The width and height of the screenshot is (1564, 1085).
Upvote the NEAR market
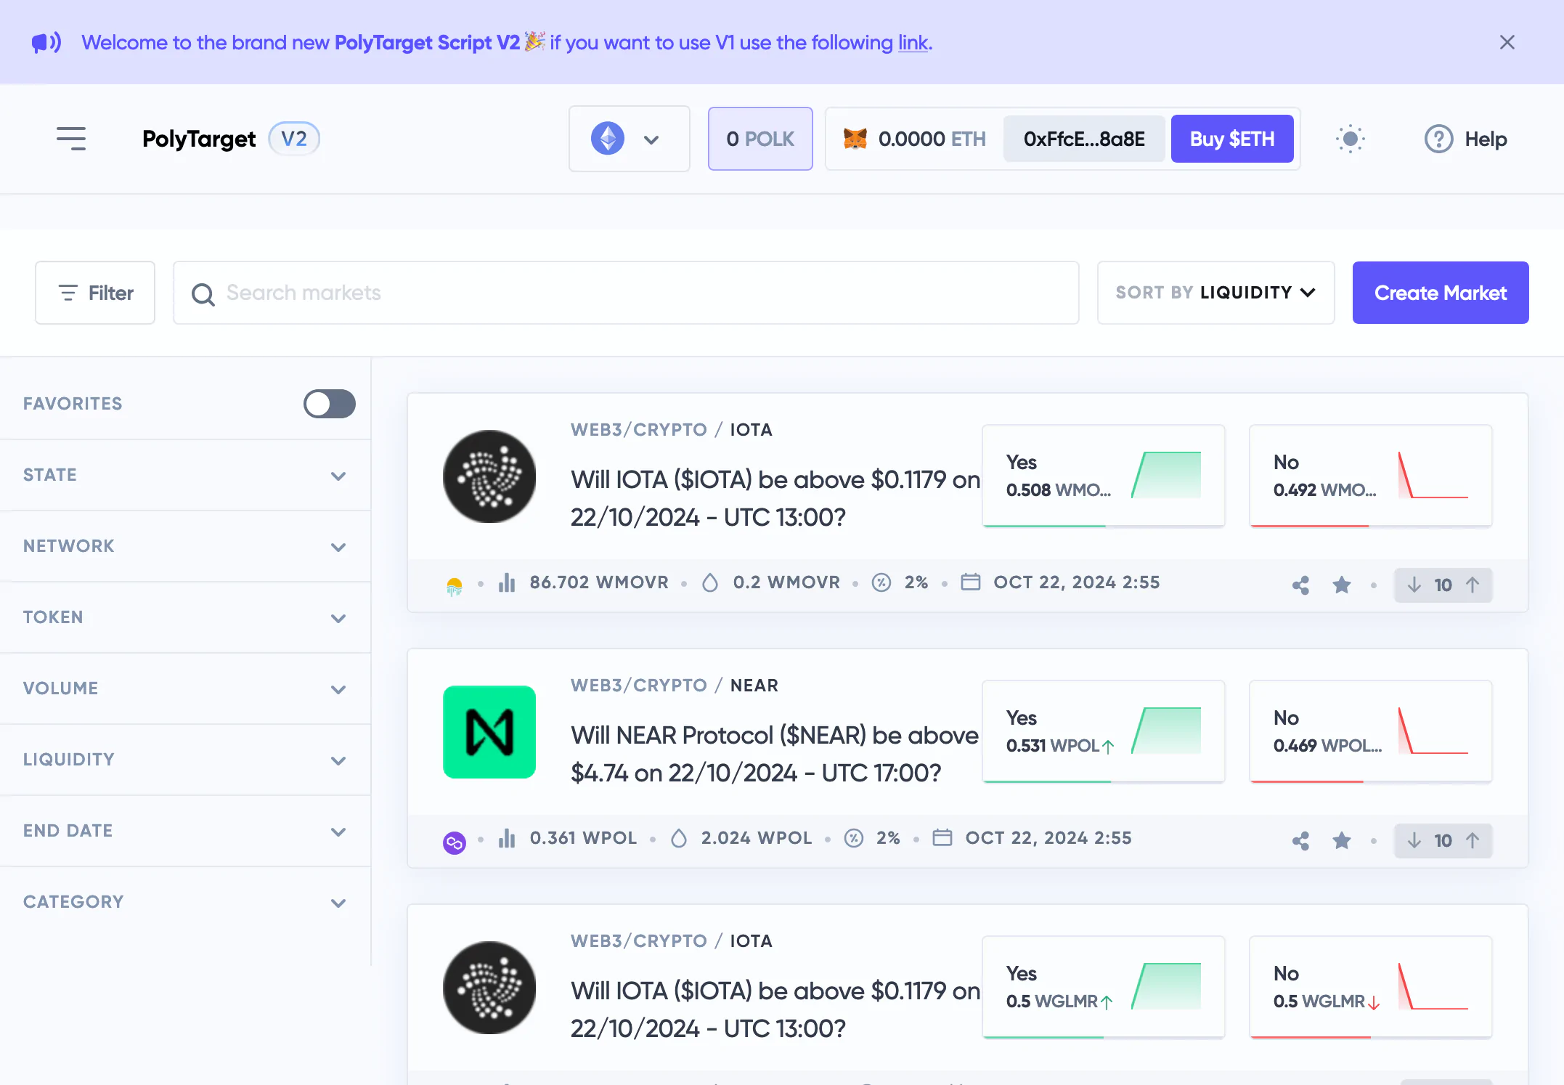pyautogui.click(x=1473, y=840)
